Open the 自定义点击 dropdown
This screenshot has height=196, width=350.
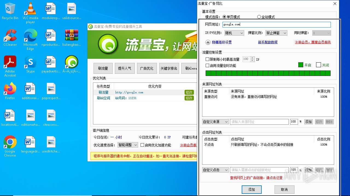coord(215,170)
